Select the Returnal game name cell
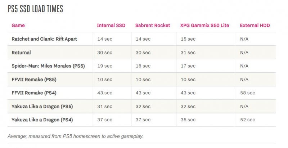The height and width of the screenshot is (148, 288). pyautogui.click(x=21, y=53)
